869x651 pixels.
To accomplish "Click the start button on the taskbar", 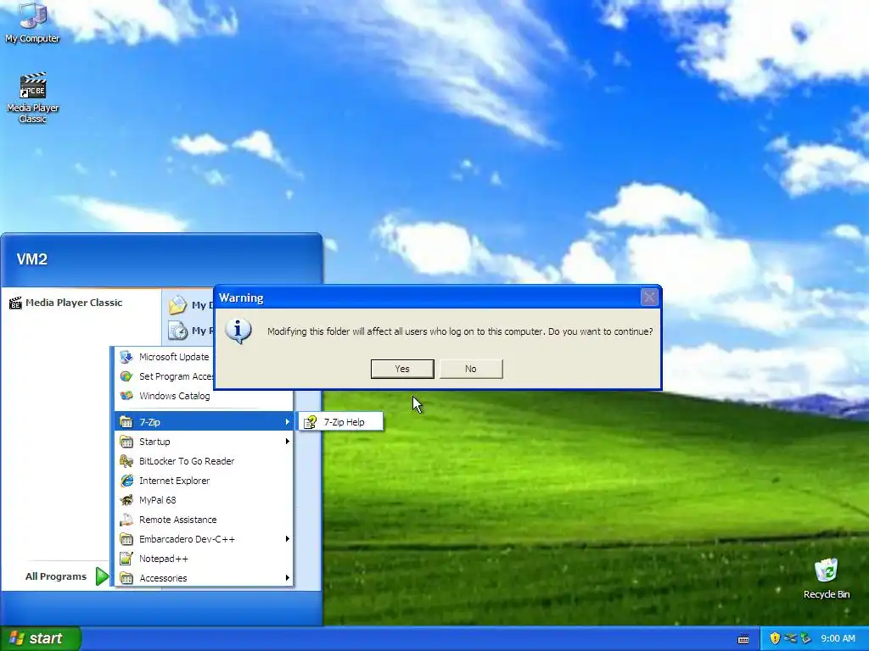I will [x=40, y=638].
